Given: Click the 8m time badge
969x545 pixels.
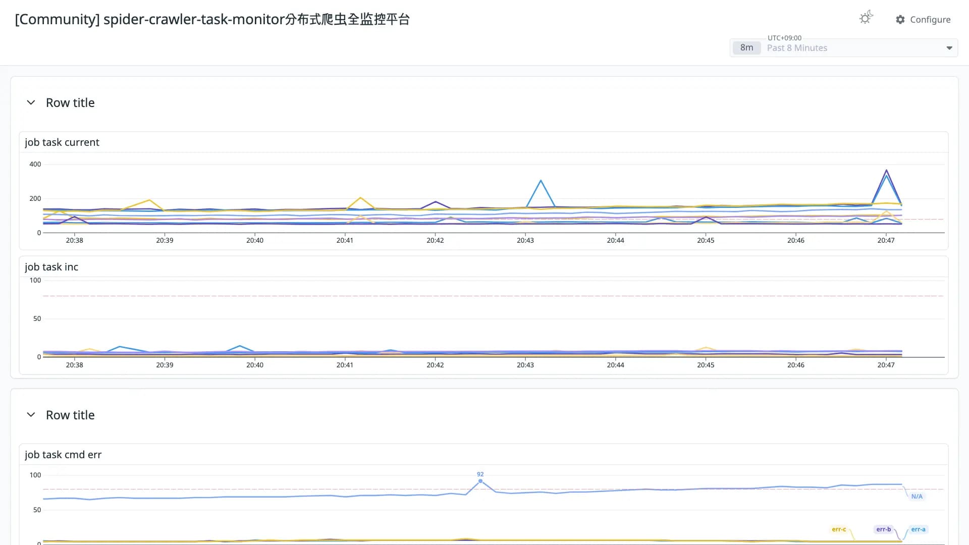Looking at the screenshot, I should click(x=746, y=47).
